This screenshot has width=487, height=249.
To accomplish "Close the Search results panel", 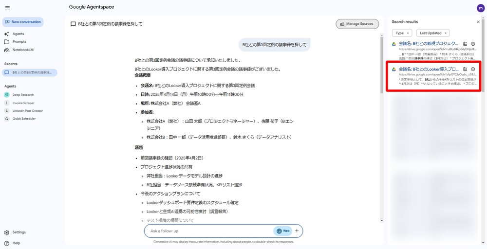I will [x=478, y=22].
